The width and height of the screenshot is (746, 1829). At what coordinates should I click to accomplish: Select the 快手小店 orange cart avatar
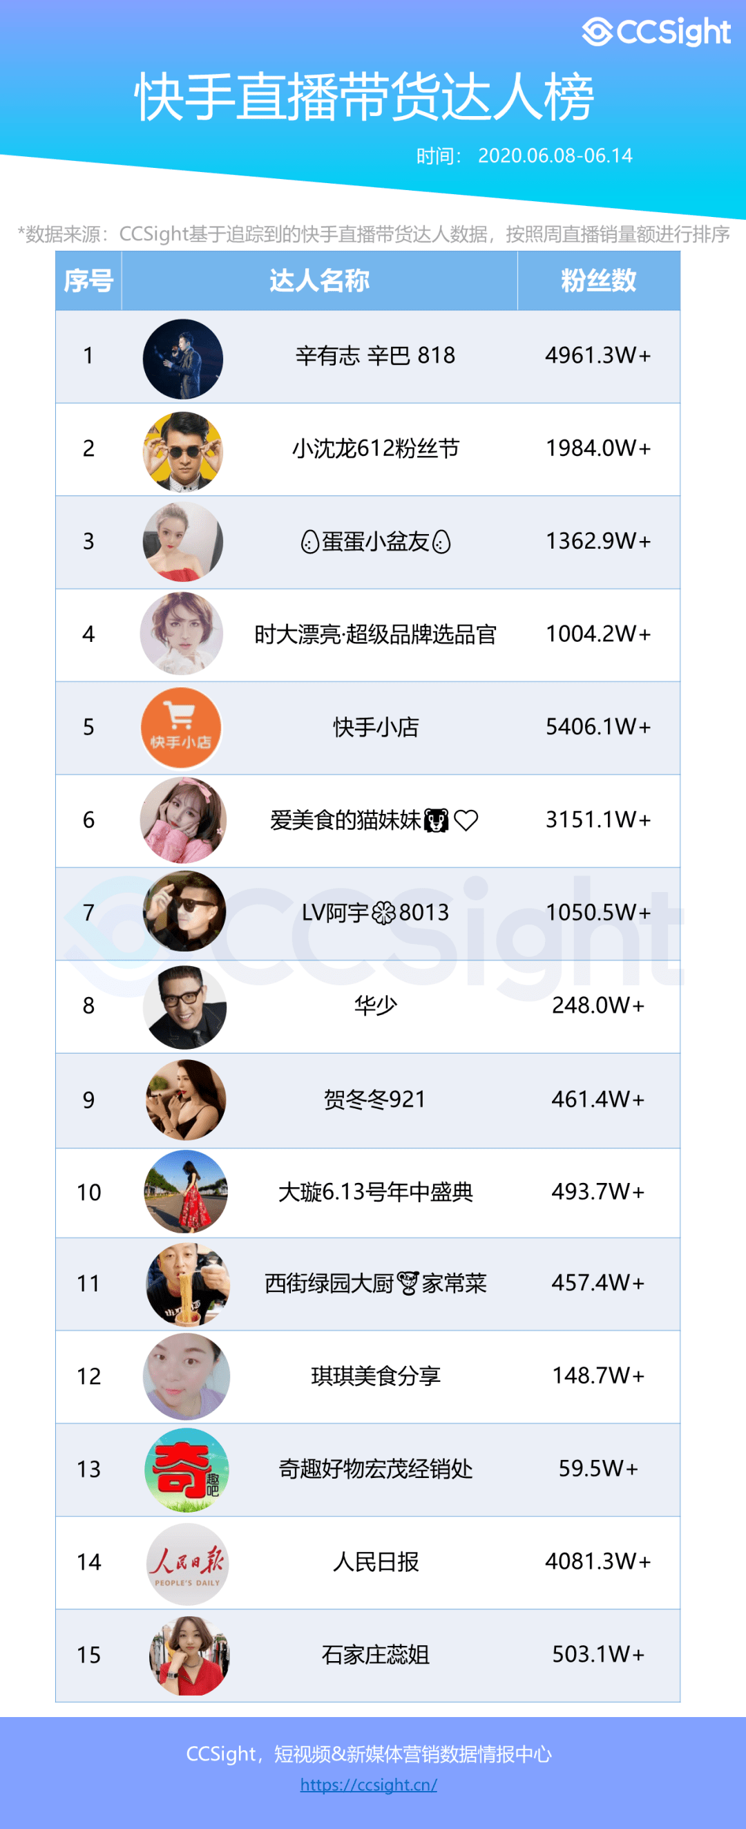click(181, 728)
